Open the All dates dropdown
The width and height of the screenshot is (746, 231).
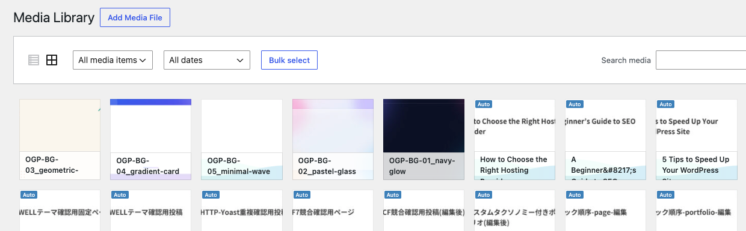click(x=207, y=60)
